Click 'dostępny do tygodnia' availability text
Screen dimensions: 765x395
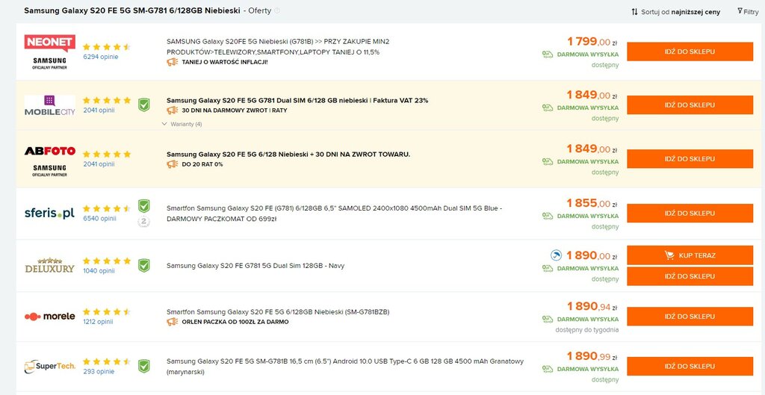click(x=587, y=330)
